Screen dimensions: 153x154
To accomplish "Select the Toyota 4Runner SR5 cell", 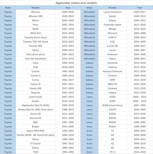I will click(x=35, y=16).
